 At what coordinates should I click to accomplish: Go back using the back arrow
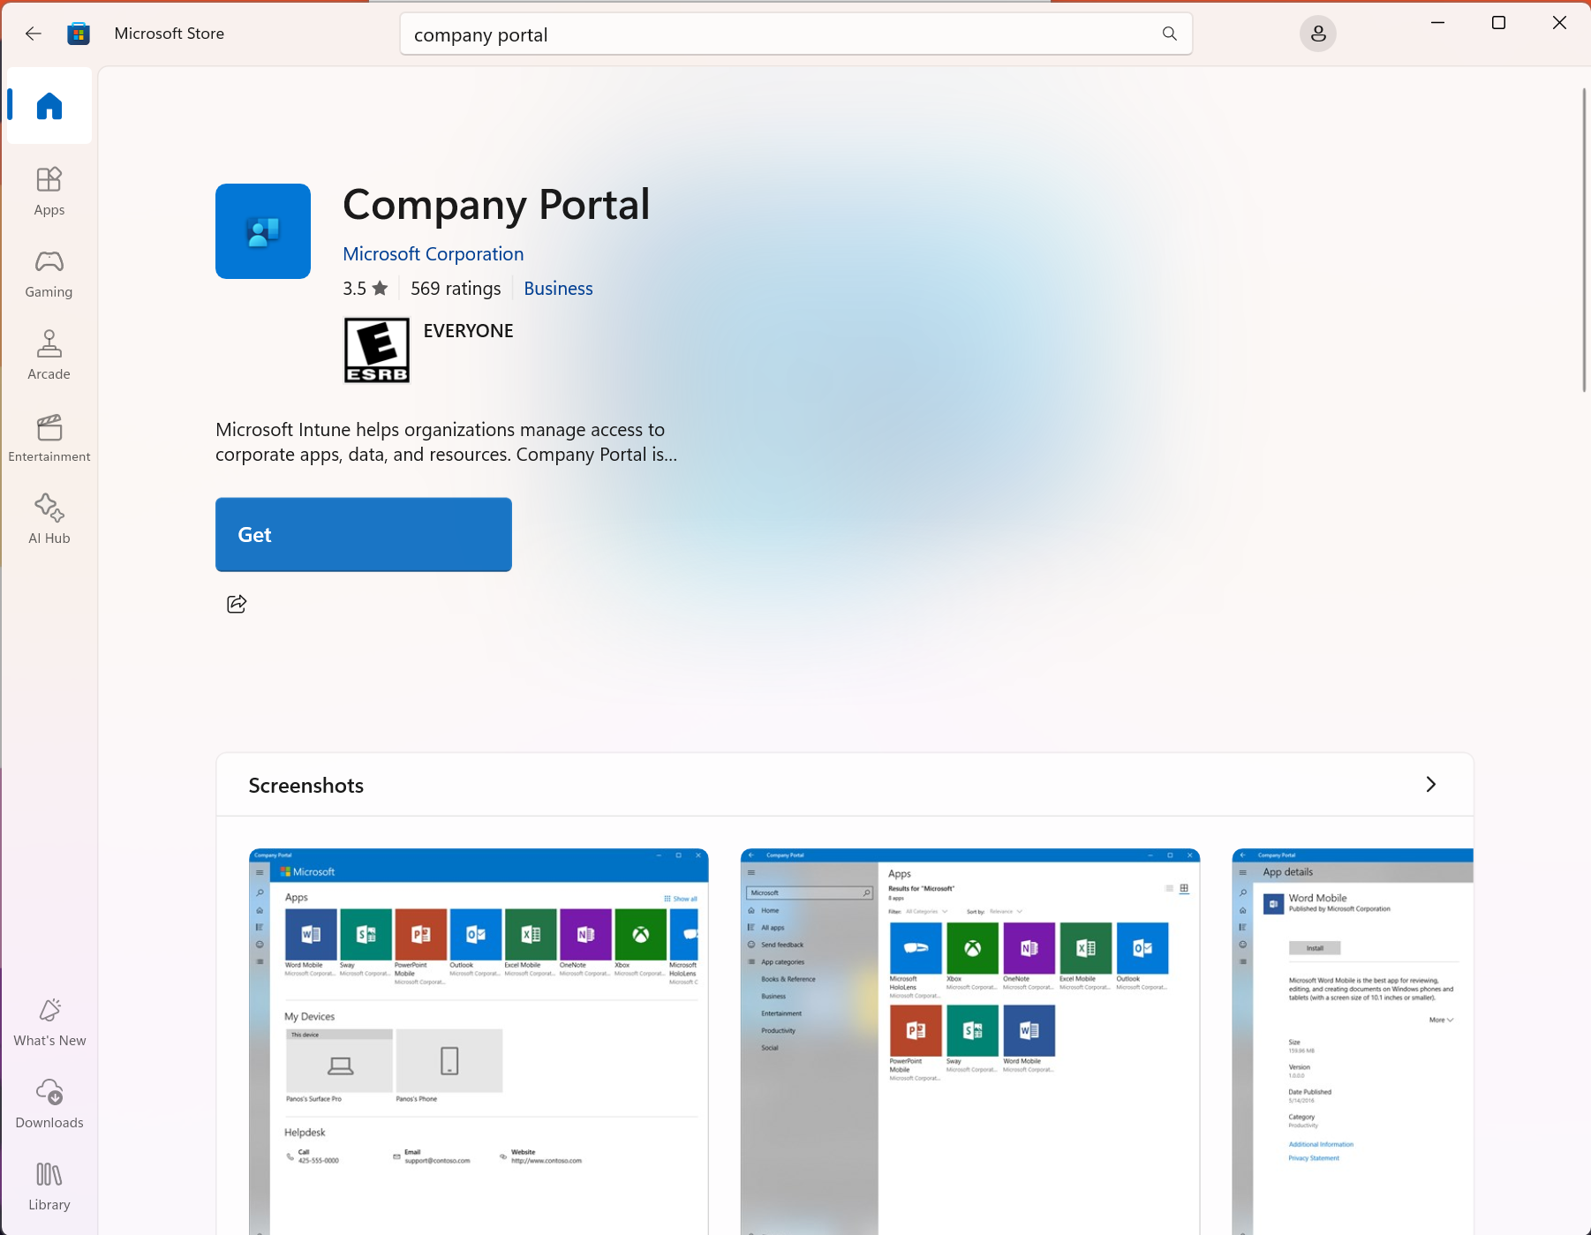click(x=34, y=34)
